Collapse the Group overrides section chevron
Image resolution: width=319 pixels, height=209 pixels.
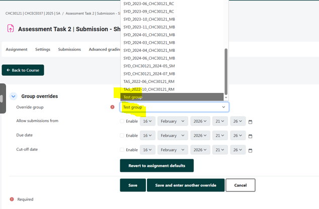click(x=14, y=96)
